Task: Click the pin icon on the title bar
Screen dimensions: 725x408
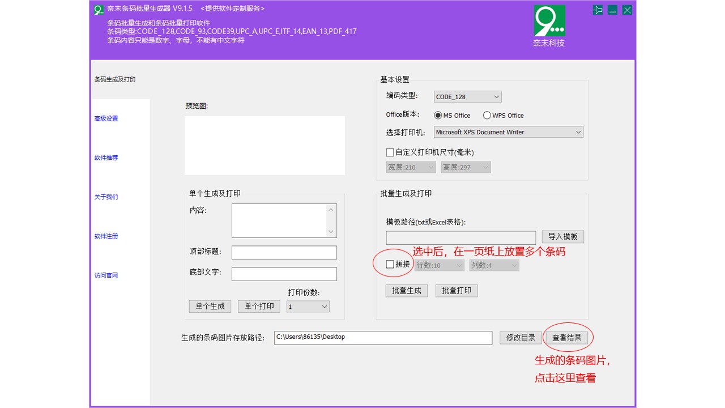Action: (597, 10)
